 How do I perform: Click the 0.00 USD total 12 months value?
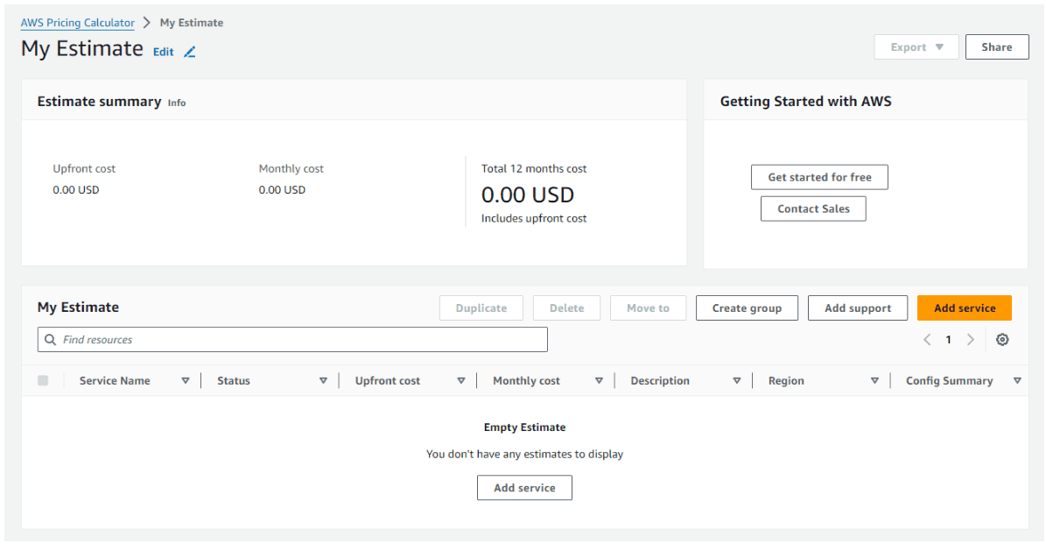coord(528,194)
